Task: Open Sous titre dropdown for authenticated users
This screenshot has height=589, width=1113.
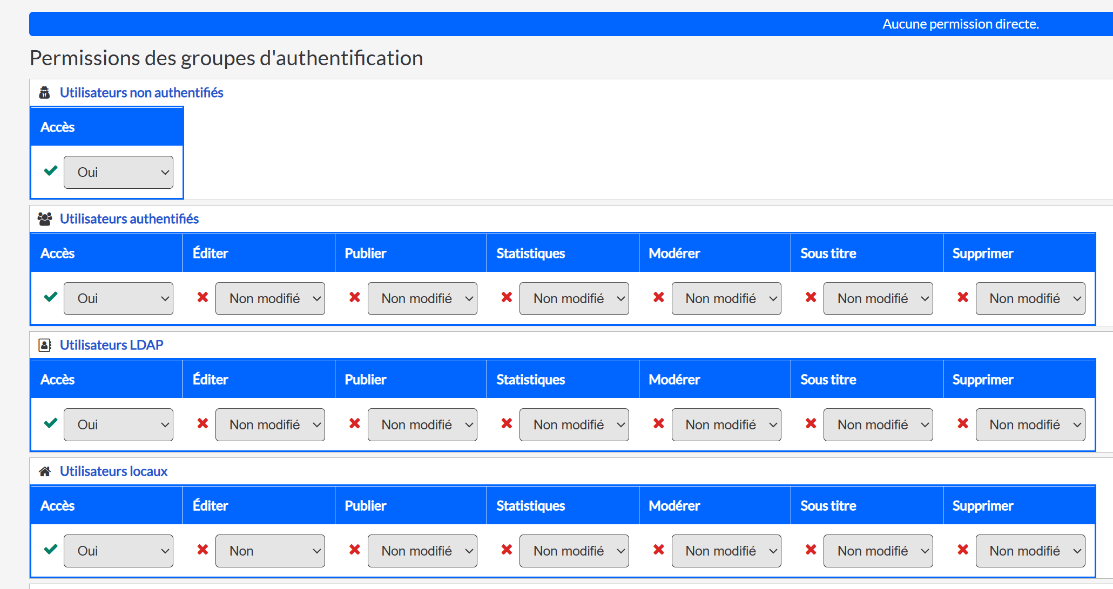Action: (x=878, y=298)
